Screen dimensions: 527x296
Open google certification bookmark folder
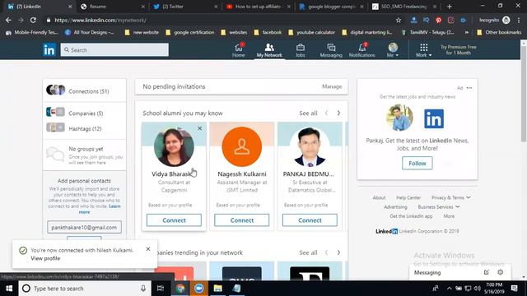(190, 33)
